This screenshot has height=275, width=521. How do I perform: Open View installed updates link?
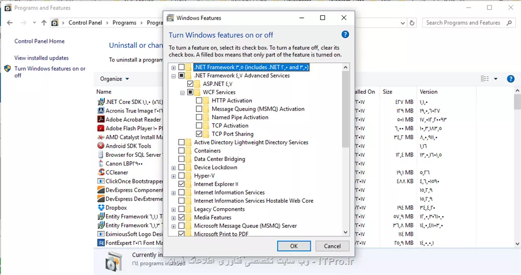(41, 58)
